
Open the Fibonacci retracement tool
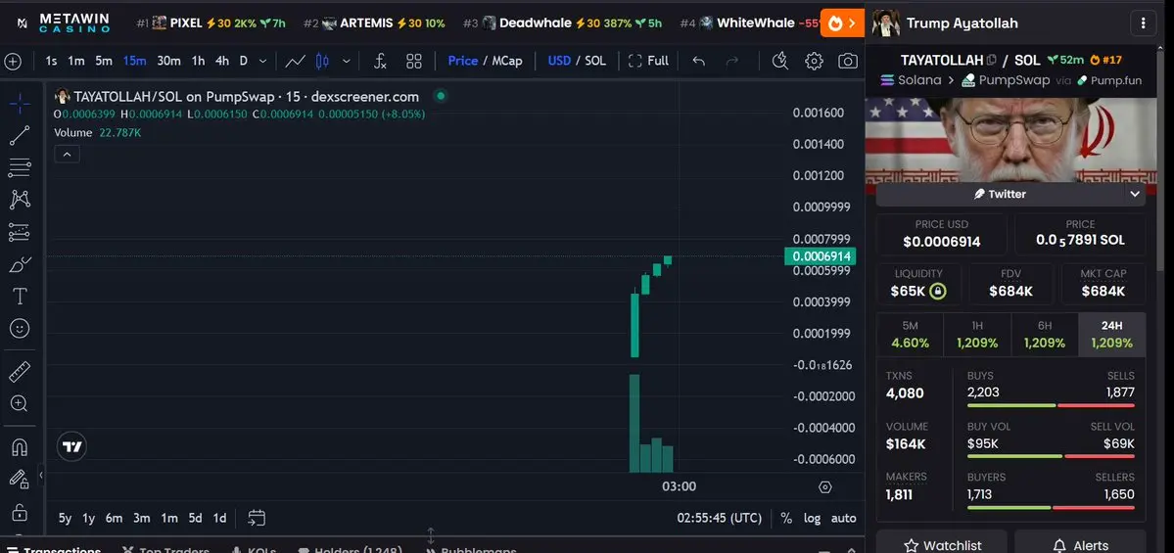click(x=20, y=167)
